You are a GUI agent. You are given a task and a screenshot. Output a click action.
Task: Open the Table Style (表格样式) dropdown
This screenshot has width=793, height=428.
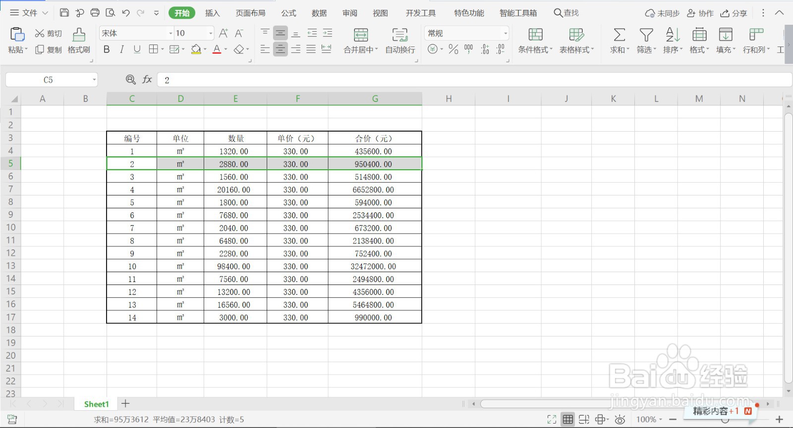click(x=576, y=49)
